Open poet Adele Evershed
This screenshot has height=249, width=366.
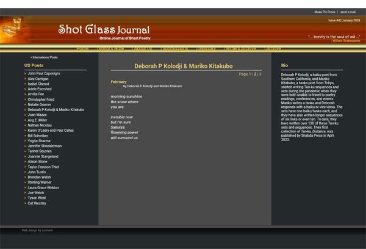[x=40, y=89]
